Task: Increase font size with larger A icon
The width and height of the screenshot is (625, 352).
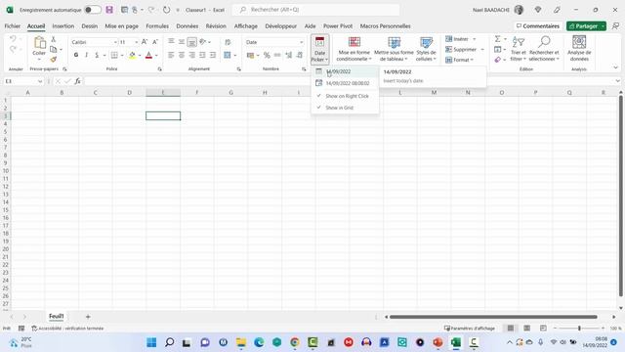Action: [145, 42]
